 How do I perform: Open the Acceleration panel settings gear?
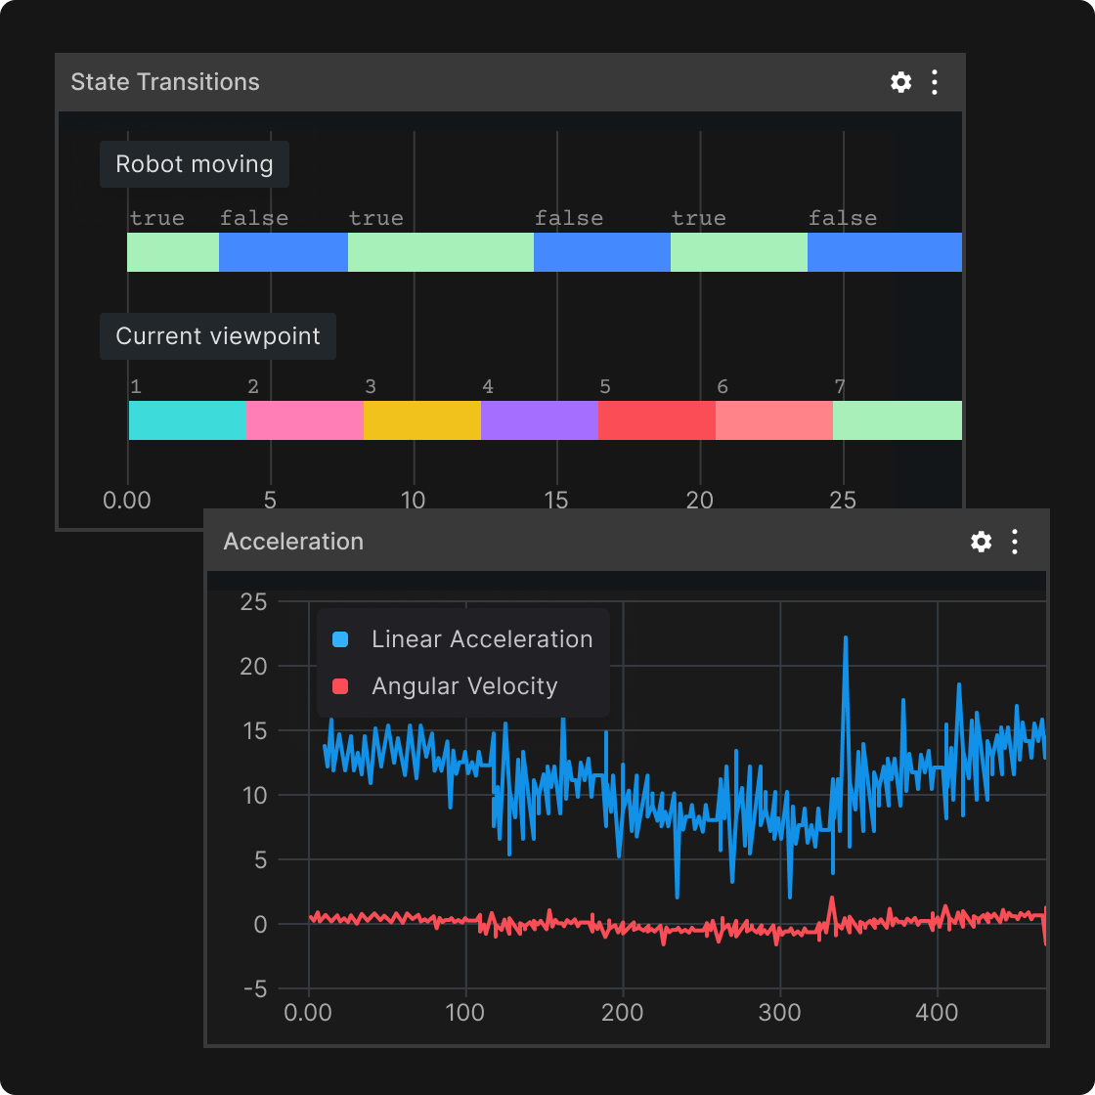point(981,541)
